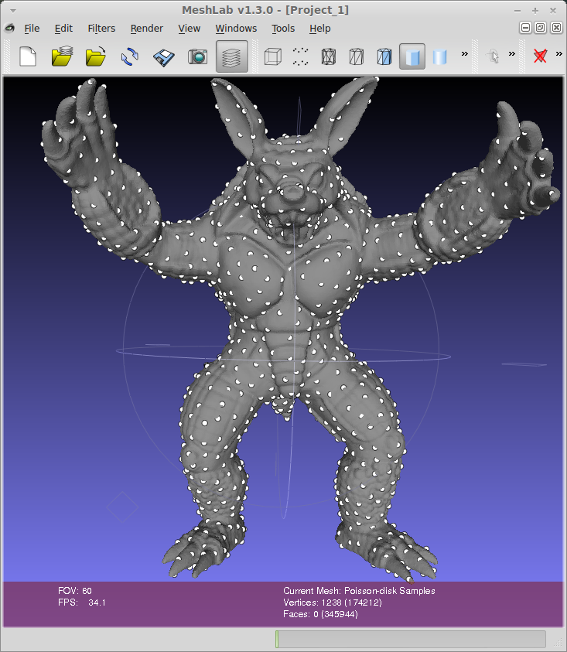Click the Save floppy disk icon
This screenshot has height=652, width=567.
[162, 56]
